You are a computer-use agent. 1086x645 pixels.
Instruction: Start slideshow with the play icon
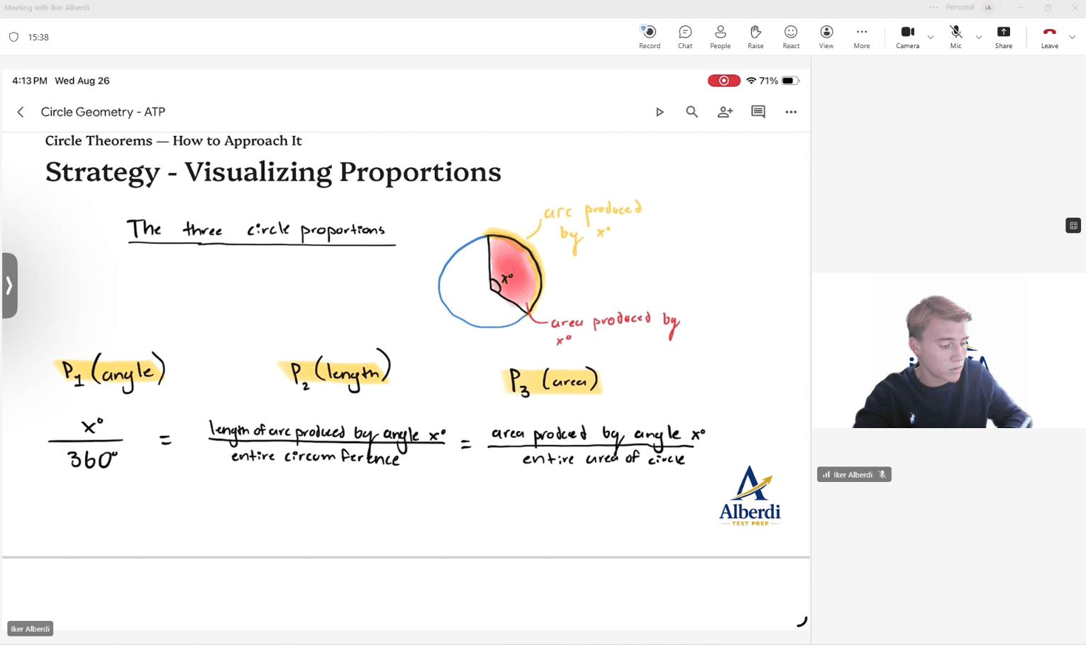660,112
